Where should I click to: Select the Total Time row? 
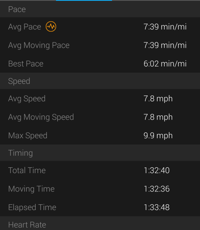[100, 170]
